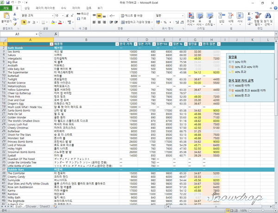Click the Format Painter brush icon
Screen dimensions: 278x213
coord(15,24)
